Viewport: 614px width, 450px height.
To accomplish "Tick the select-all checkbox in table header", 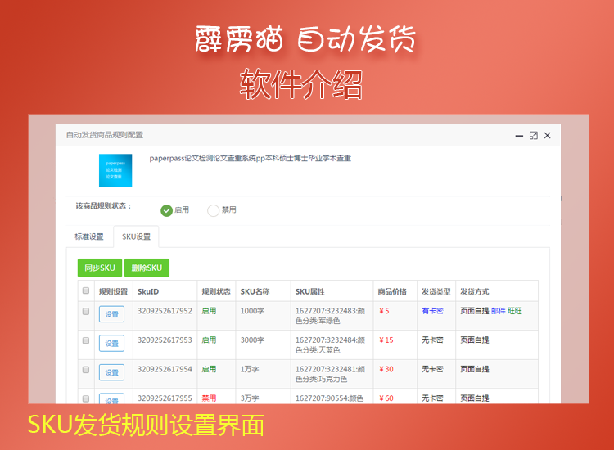I will pos(86,290).
